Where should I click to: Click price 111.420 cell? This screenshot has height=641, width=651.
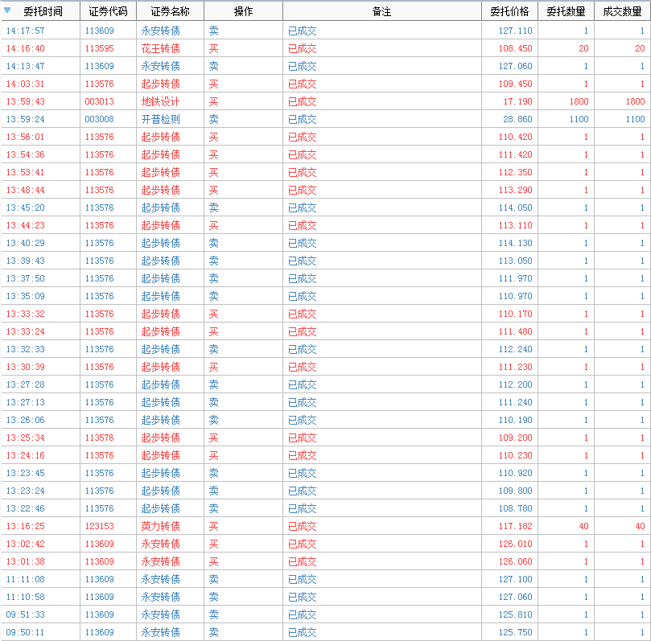[x=515, y=154]
